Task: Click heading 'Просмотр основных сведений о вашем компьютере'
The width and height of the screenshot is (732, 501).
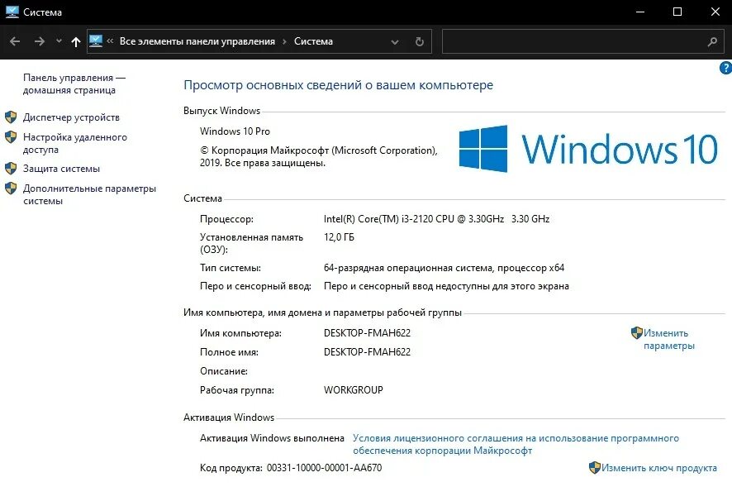Action: 339,85
